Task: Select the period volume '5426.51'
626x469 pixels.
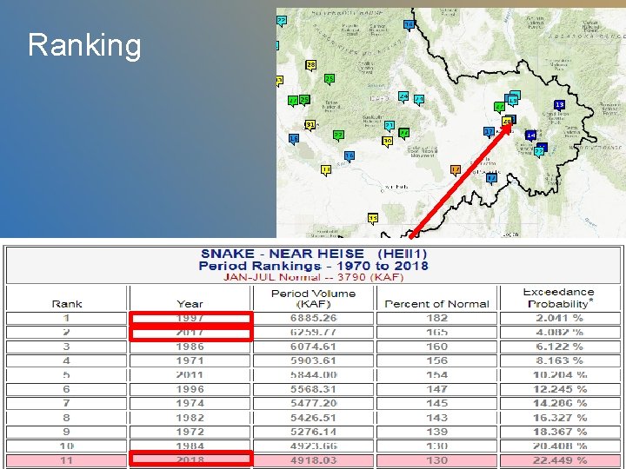Action: click(x=313, y=418)
